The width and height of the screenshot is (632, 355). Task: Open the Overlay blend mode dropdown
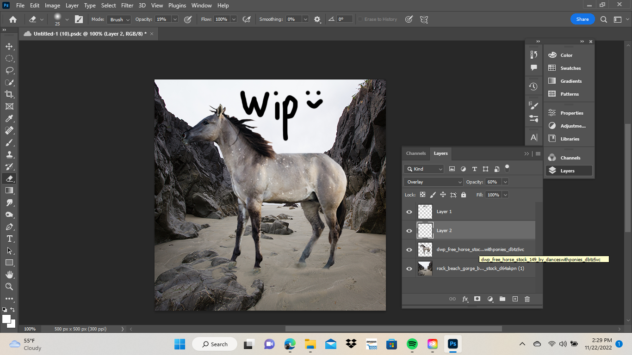pyautogui.click(x=434, y=182)
